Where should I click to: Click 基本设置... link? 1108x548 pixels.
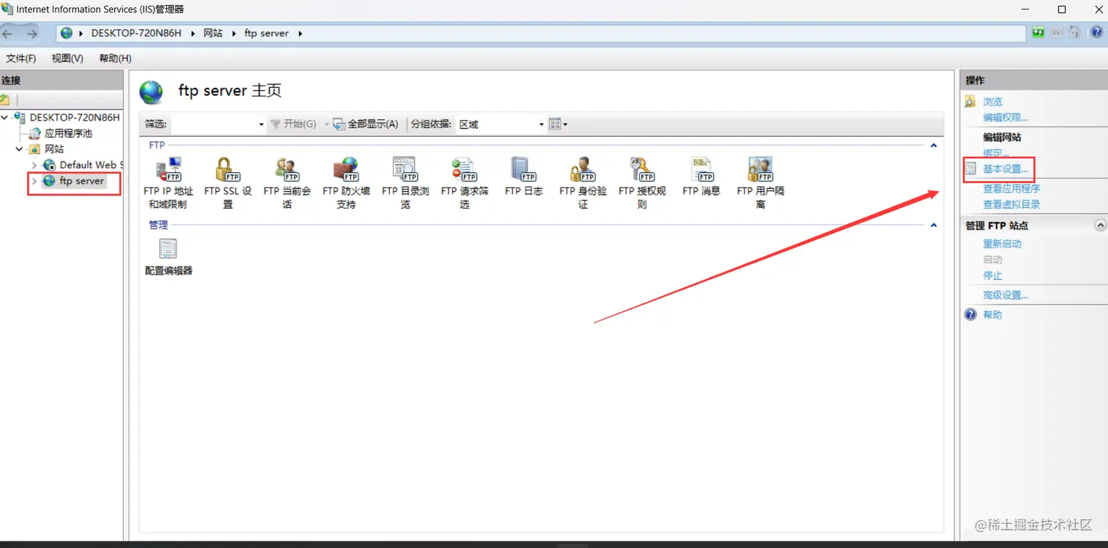[1005, 169]
